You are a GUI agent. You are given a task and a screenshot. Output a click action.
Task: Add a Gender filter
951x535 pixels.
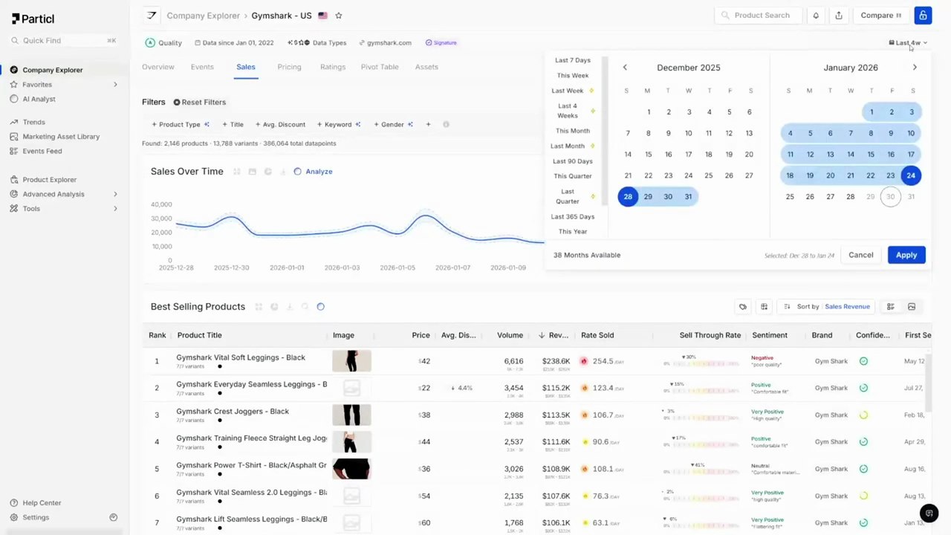(x=393, y=125)
